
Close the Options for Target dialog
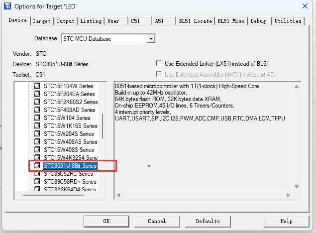click(x=305, y=6)
